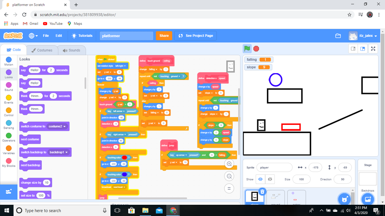The height and width of the screenshot is (216, 385).
Task: Click the Choose a Sprite button
Action: [344, 199]
